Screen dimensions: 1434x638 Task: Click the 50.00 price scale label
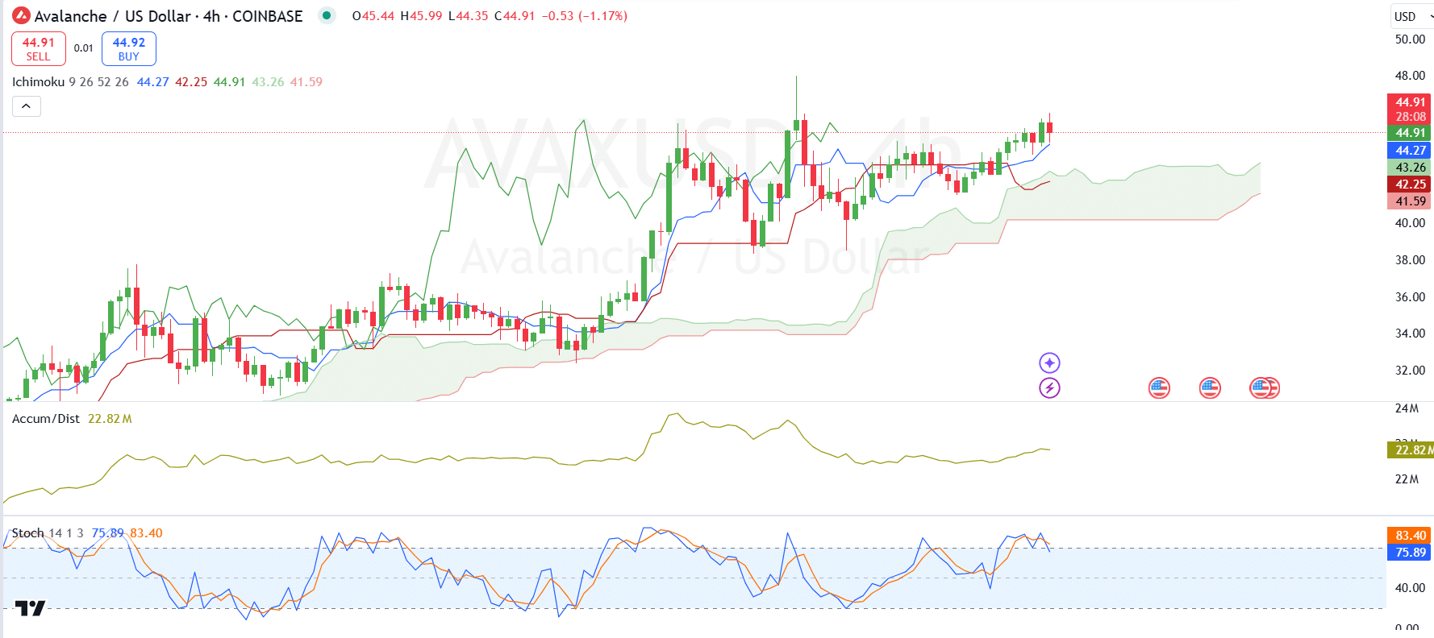pos(1410,39)
